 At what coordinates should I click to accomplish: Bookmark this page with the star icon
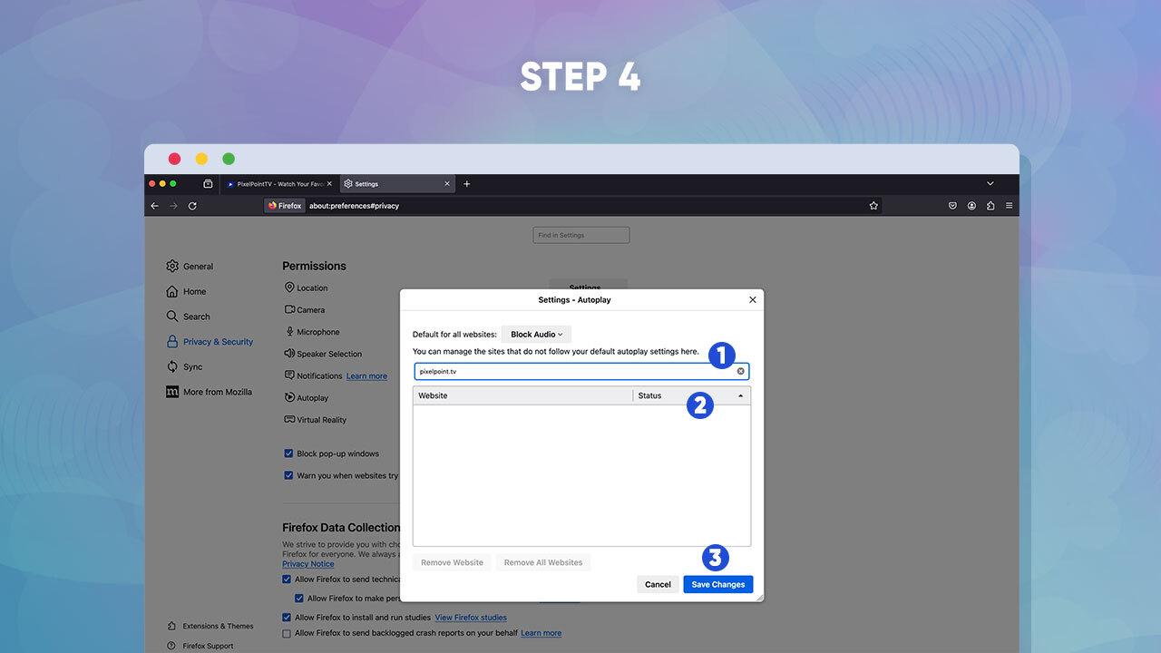pos(873,206)
